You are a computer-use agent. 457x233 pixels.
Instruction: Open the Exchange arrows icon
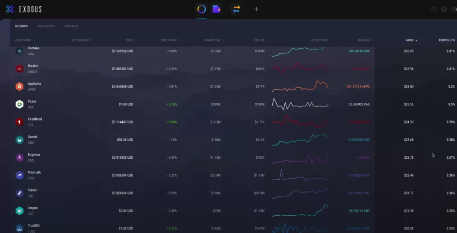pyautogui.click(x=236, y=9)
